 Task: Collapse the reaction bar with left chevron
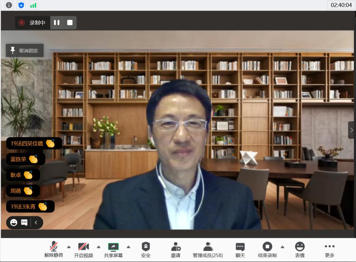click(x=36, y=222)
